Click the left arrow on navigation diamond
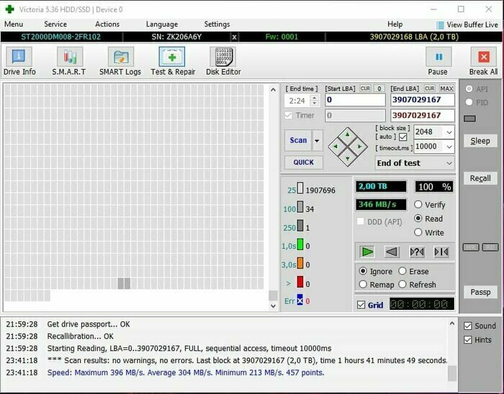Viewport: 504px width, 394px height. 336,147
